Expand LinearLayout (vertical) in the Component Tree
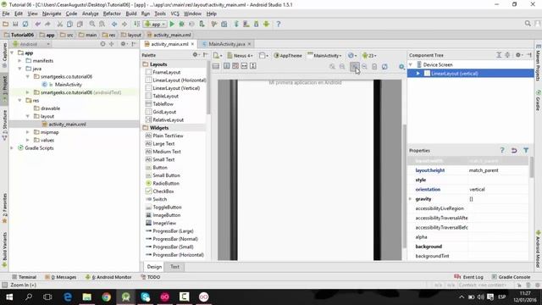542x305 pixels. pyautogui.click(x=418, y=74)
